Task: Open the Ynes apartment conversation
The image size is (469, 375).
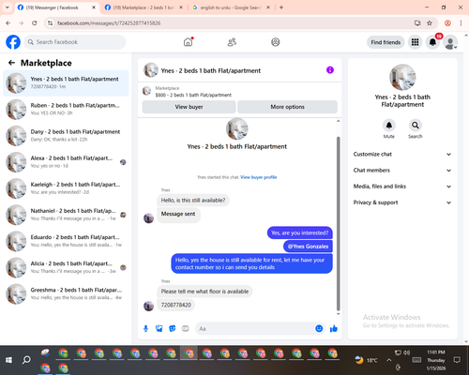Action: click(x=66, y=82)
